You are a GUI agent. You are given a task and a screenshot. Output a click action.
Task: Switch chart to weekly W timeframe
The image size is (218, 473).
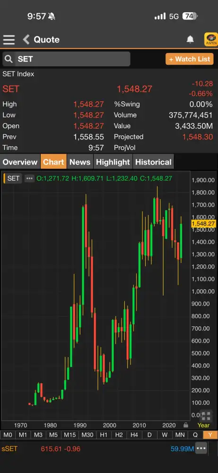click(x=165, y=435)
